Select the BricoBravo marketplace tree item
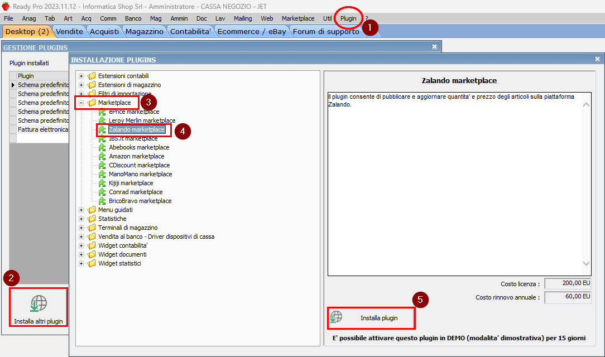Image resolution: width=605 pixels, height=357 pixels. (140, 201)
